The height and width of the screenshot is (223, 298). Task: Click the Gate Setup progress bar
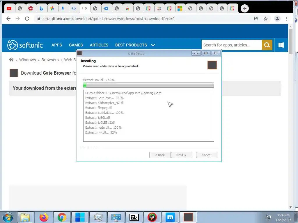pyautogui.click(x=149, y=85)
